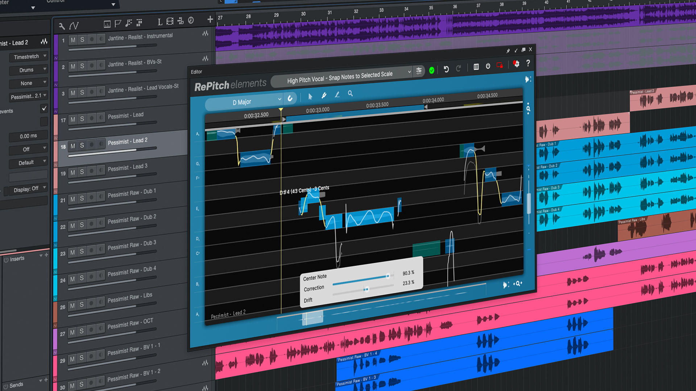Adjust the Correction slider in the overlay panel
Image resolution: width=696 pixels, height=391 pixels.
[x=366, y=289]
